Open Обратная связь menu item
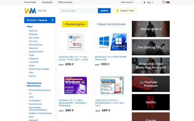Image resolution: width=194 pixels, height=121 pixels. (65, 2)
